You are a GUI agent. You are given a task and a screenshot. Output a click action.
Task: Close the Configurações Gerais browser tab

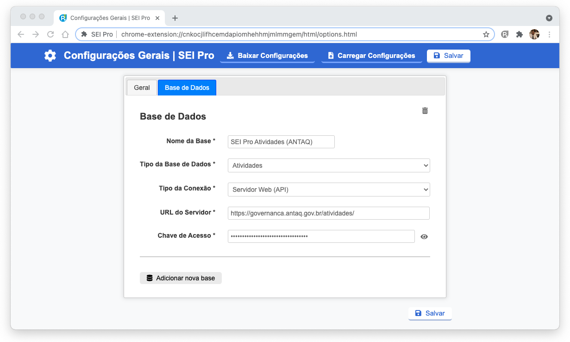157,18
